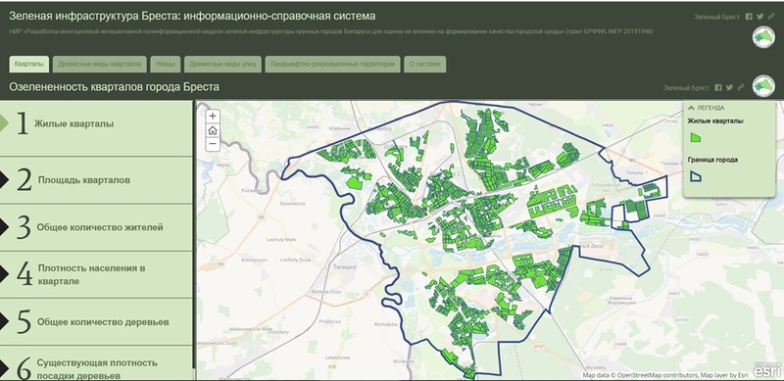
Task: Click green Жилые кварталы legend swatch
Action: click(x=696, y=137)
